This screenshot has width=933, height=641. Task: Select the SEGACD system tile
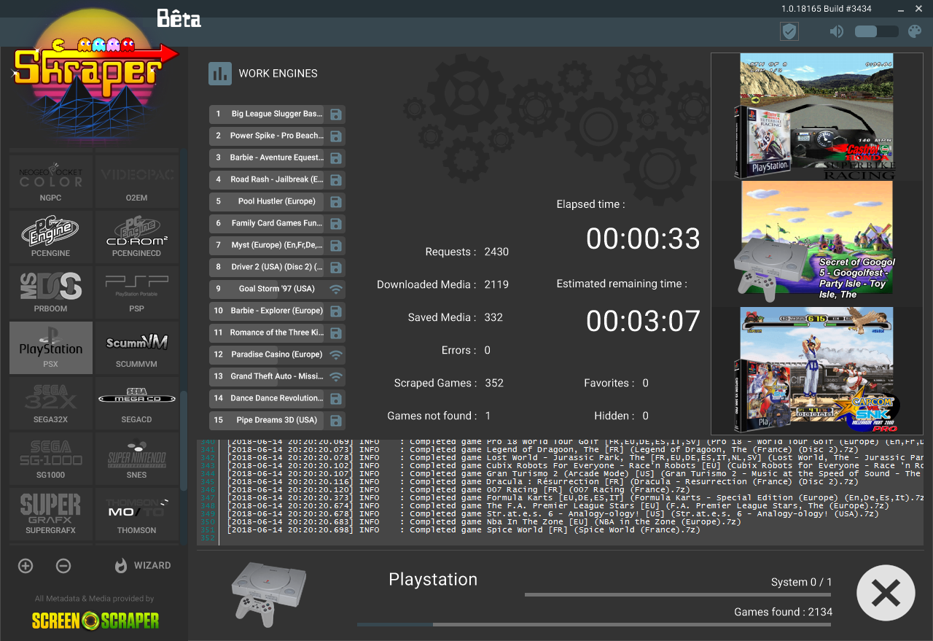pyautogui.click(x=137, y=403)
